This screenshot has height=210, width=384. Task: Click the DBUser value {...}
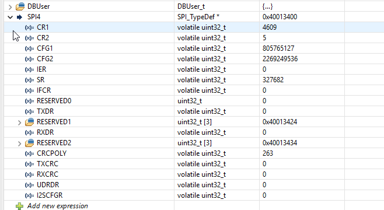pyautogui.click(x=267, y=6)
